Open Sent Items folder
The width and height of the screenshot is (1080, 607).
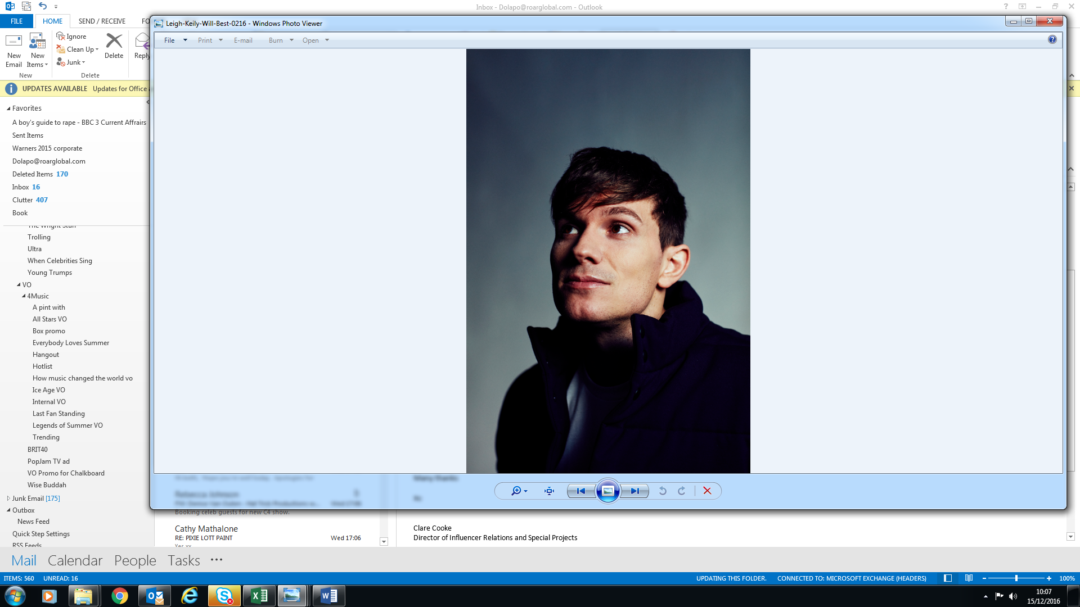(x=28, y=135)
